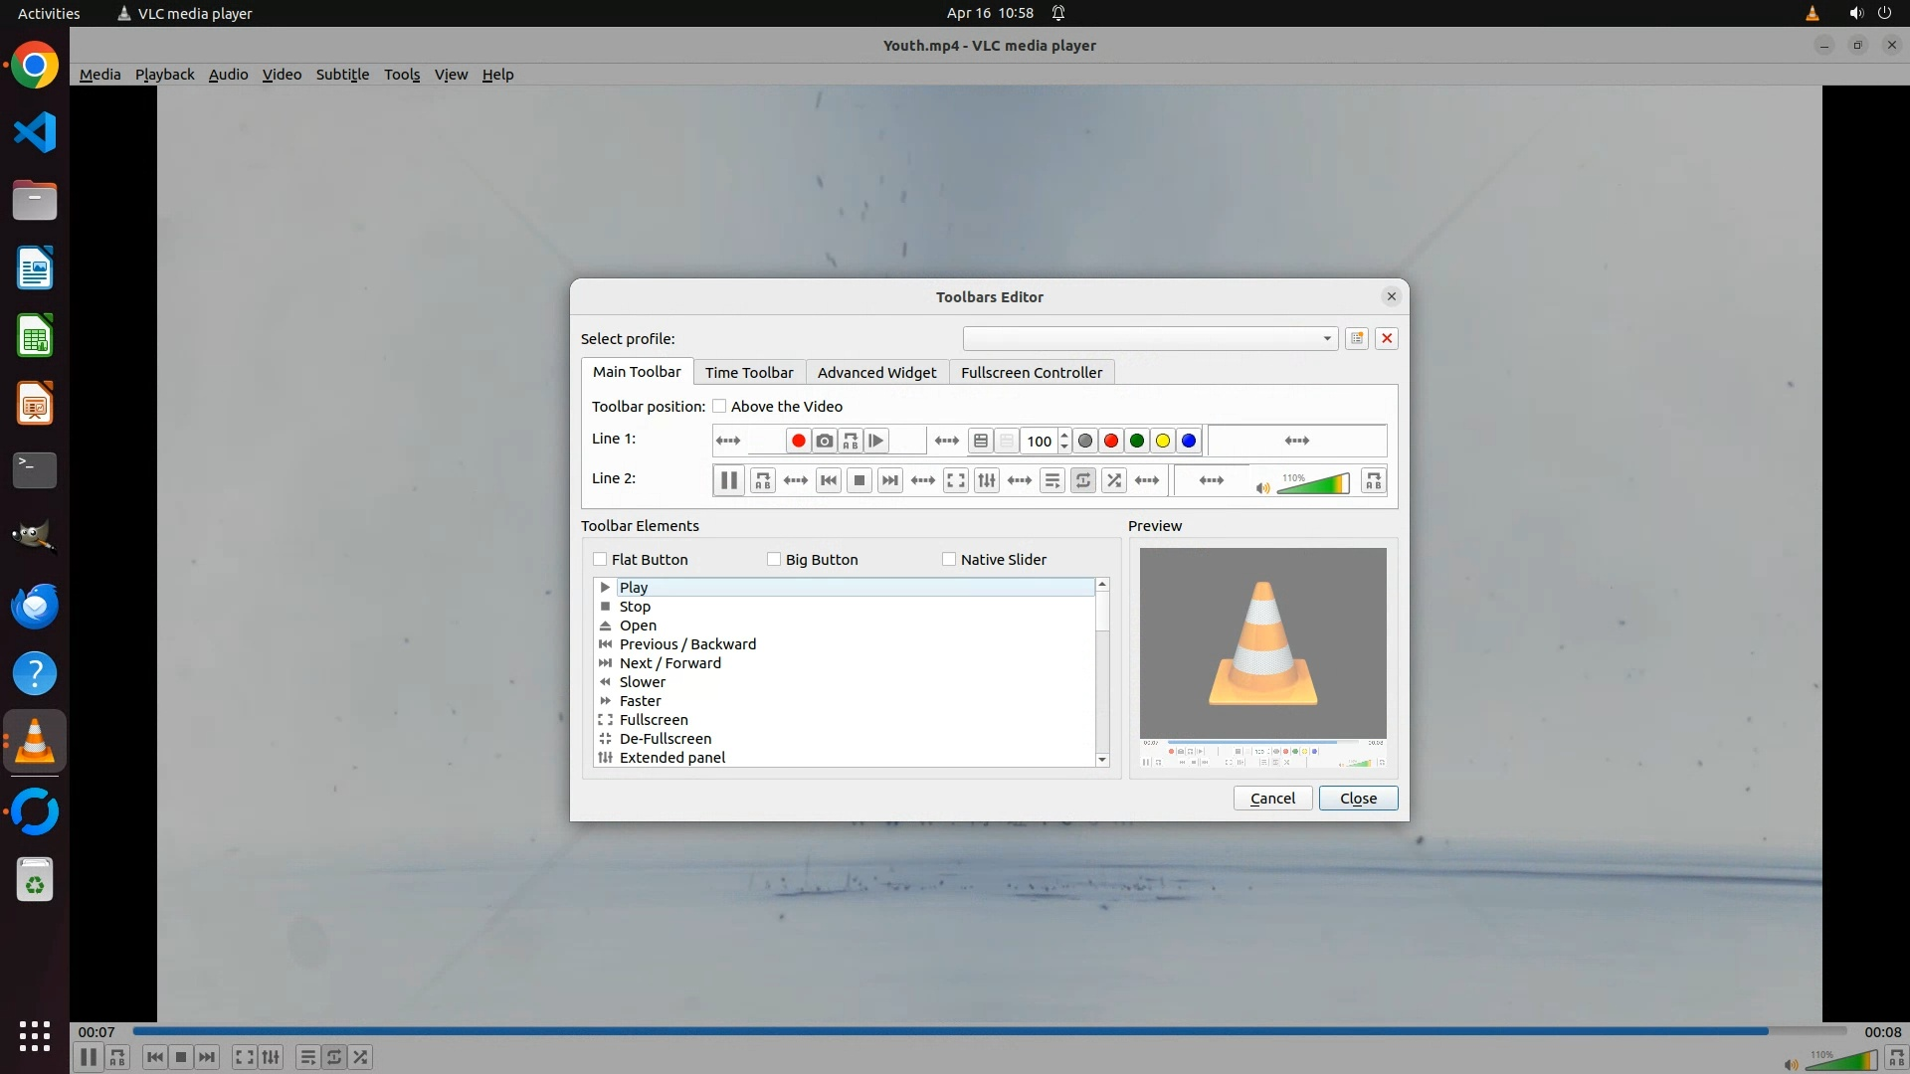Click the new profile icon beside dropdown
Screen dimensions: 1910x1074
(1356, 338)
